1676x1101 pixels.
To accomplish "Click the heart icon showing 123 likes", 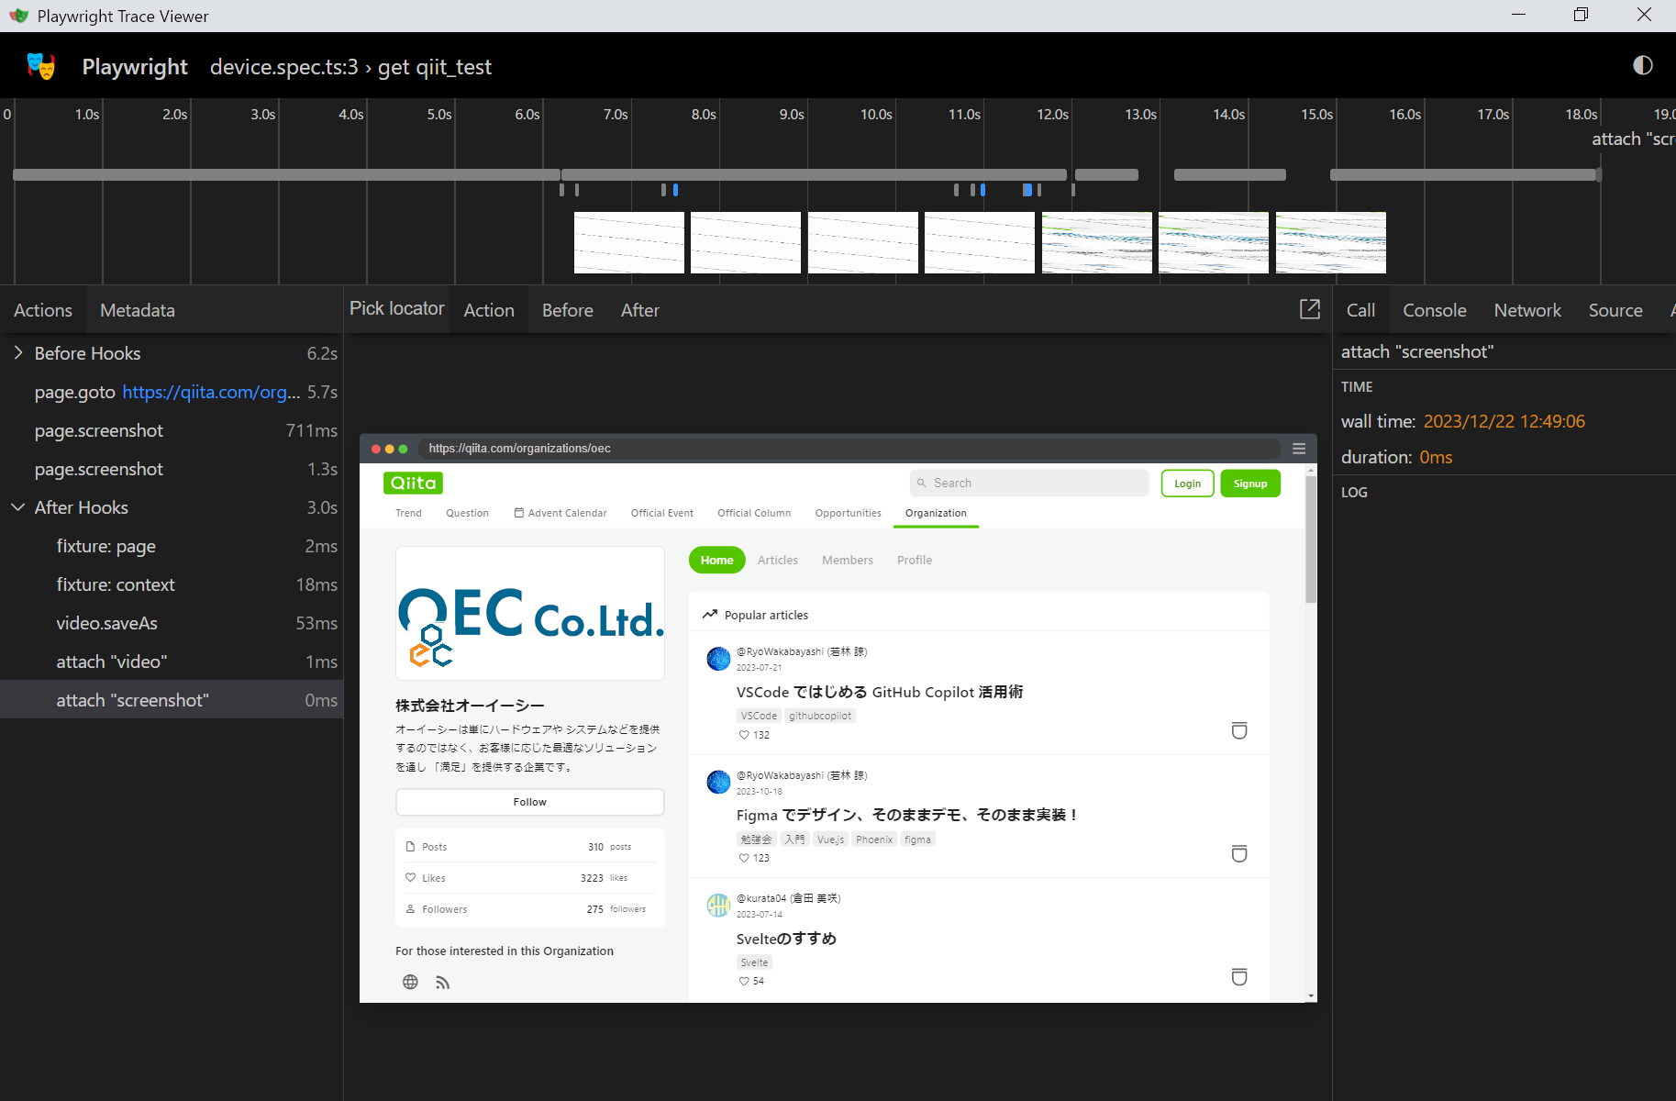I will click(x=744, y=858).
